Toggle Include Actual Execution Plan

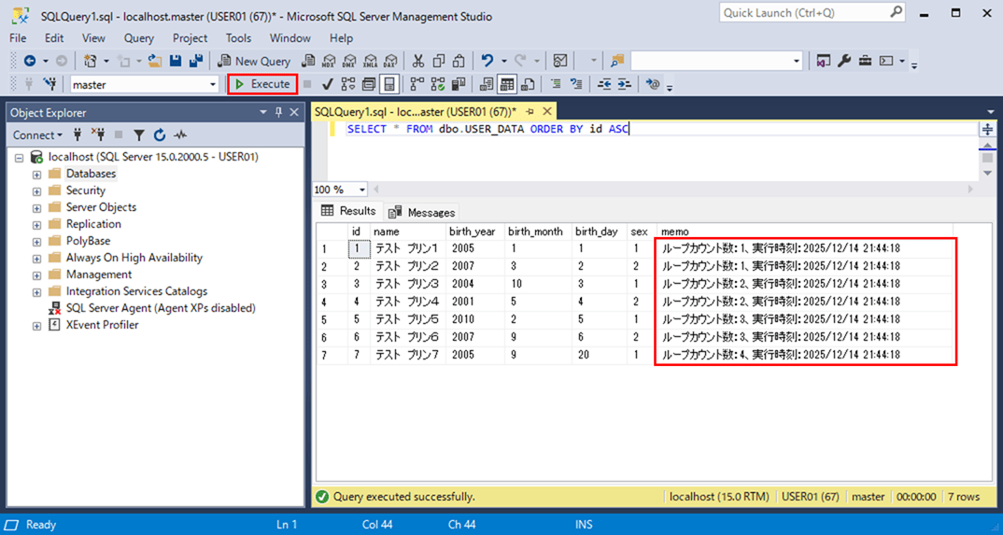click(416, 84)
